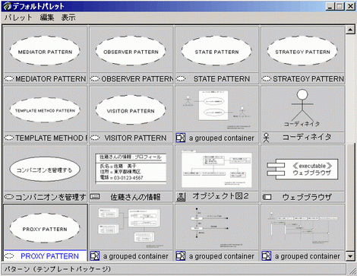This screenshot has height=276, width=357.
Task: Click the actor icon beside コーディネイタ label
Action: coord(266,138)
